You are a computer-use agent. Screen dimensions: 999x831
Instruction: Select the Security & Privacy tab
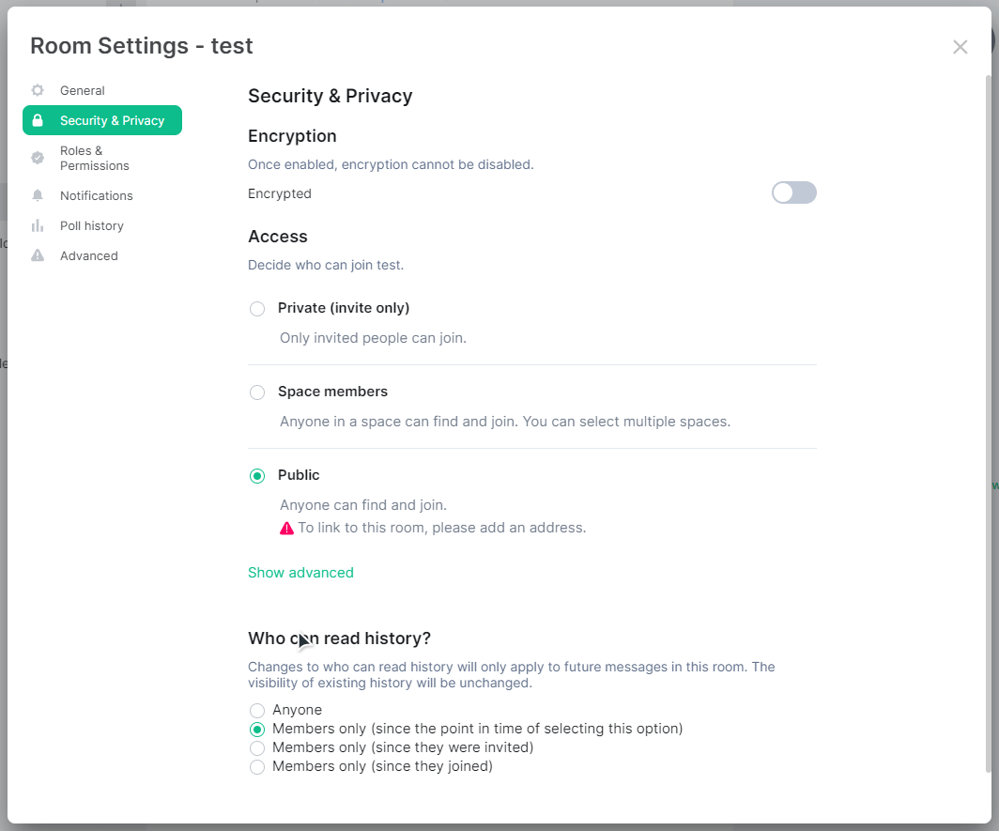pyautogui.click(x=102, y=120)
